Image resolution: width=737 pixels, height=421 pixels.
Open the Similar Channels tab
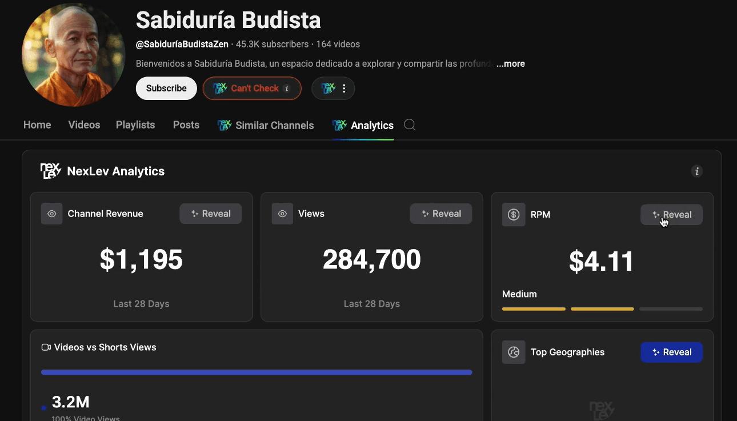[x=266, y=125]
